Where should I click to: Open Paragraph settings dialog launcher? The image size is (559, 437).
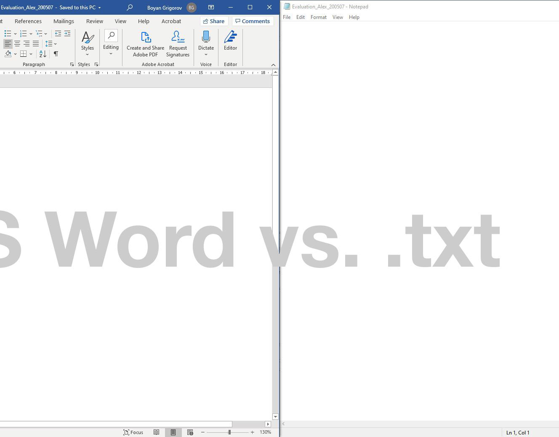72,64
